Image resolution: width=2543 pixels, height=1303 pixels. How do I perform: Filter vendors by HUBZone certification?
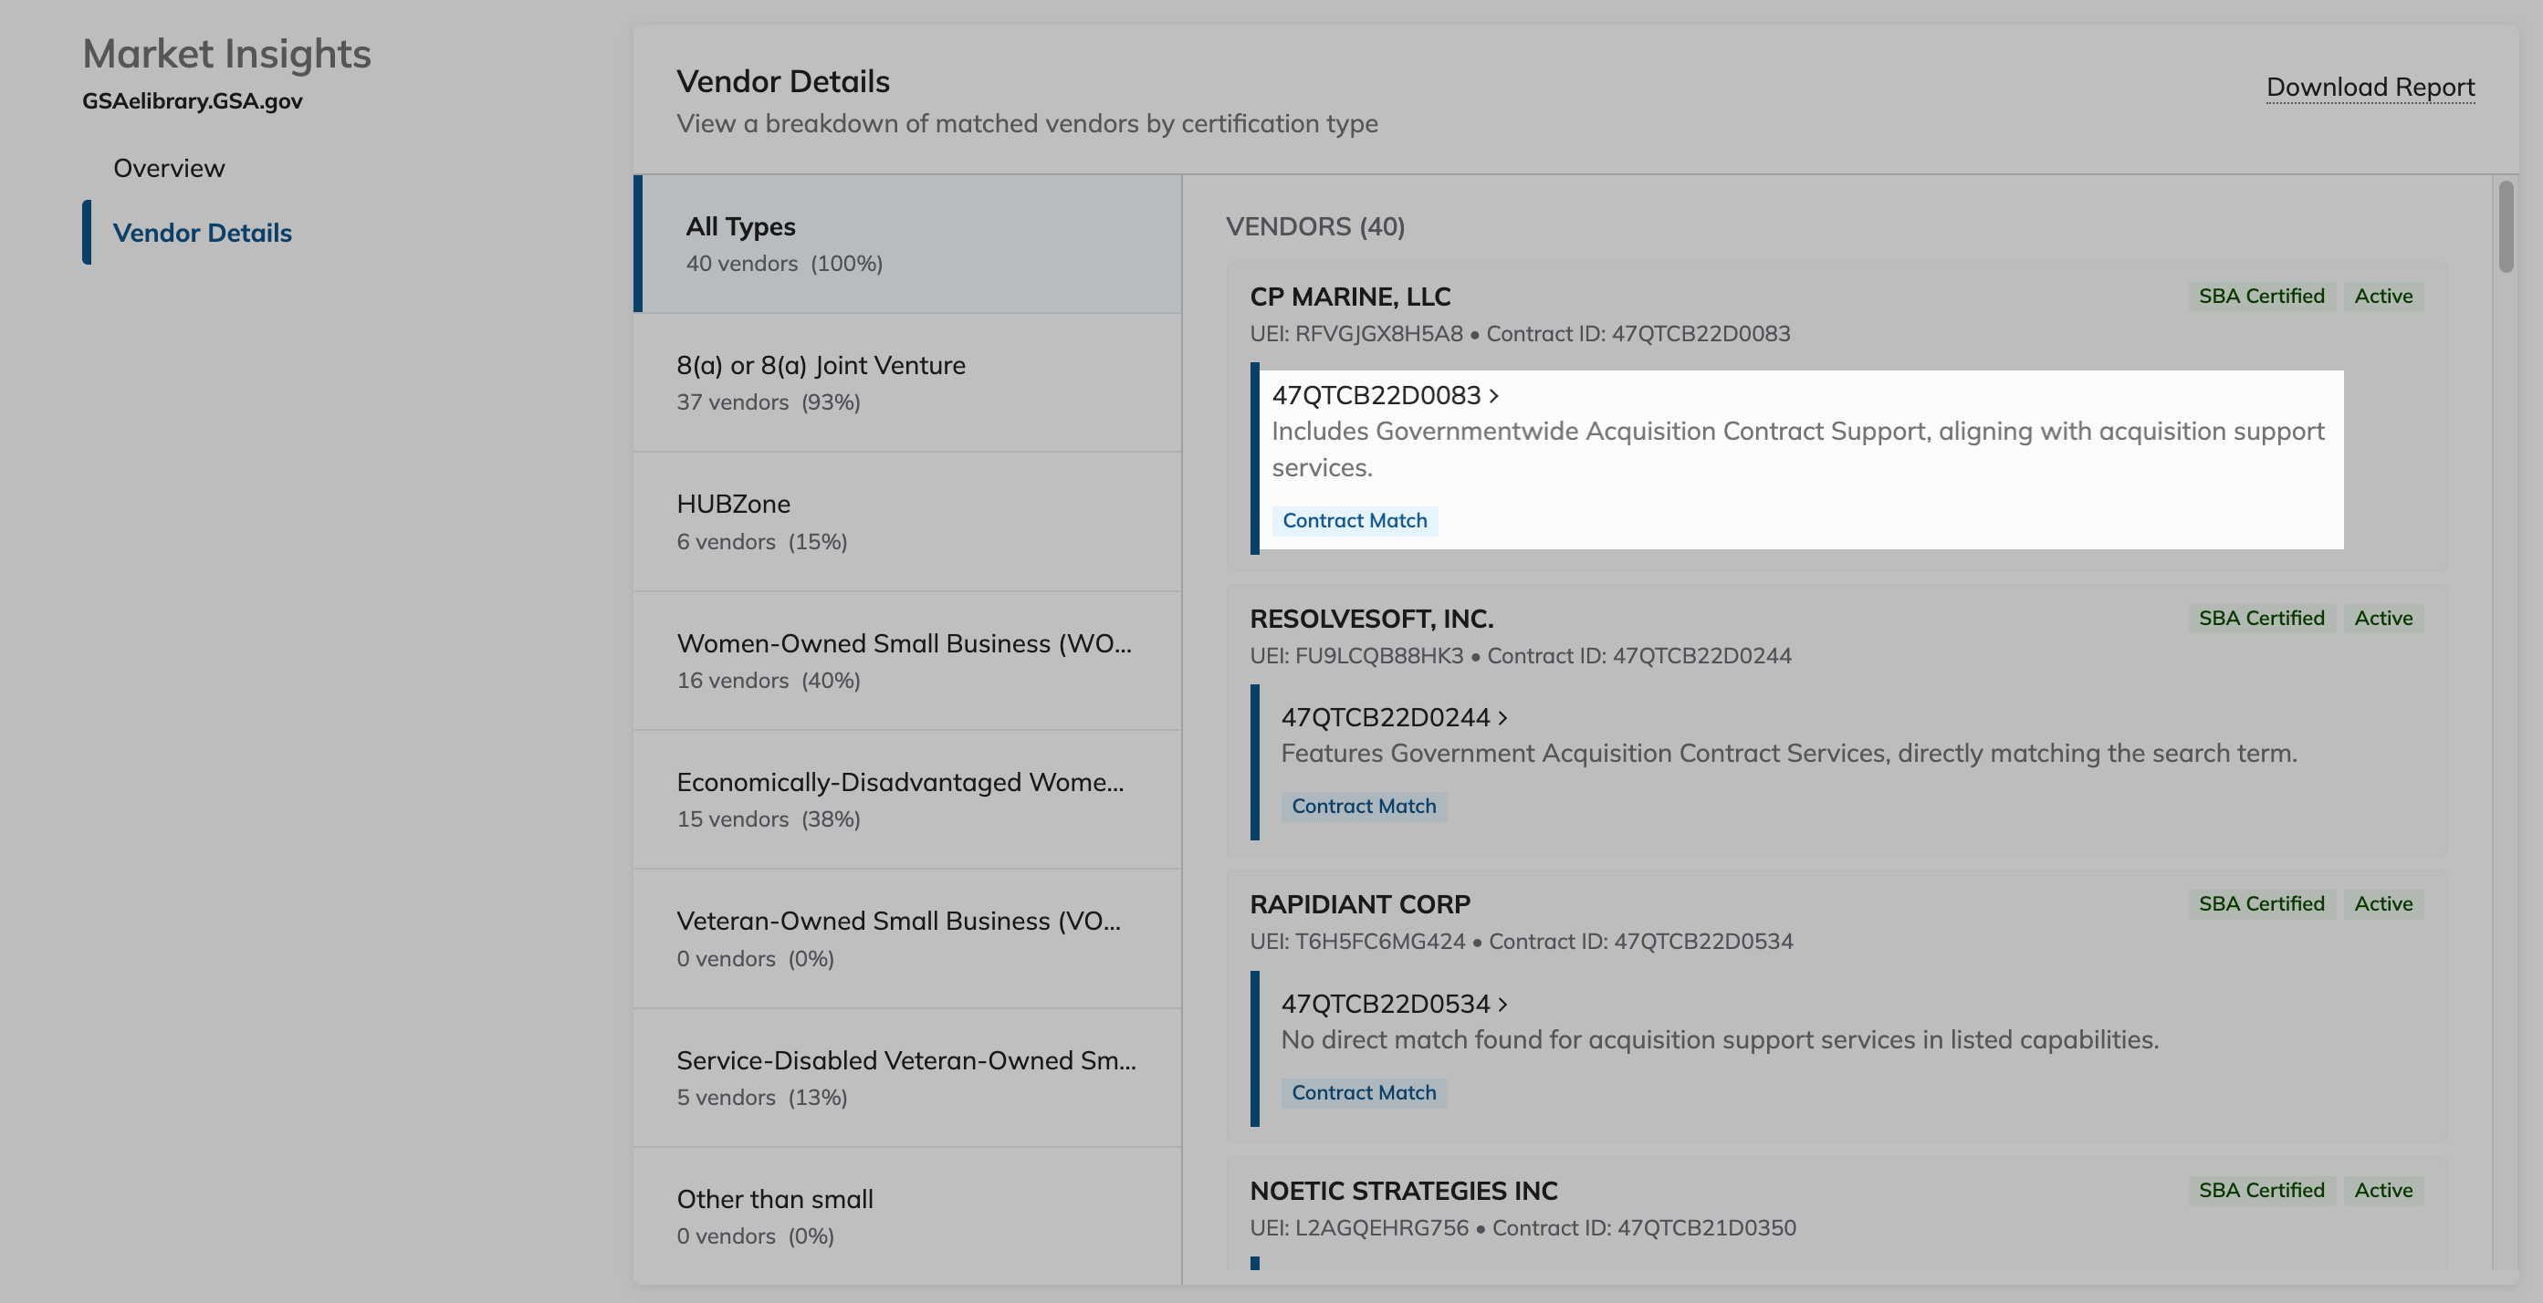pos(907,522)
